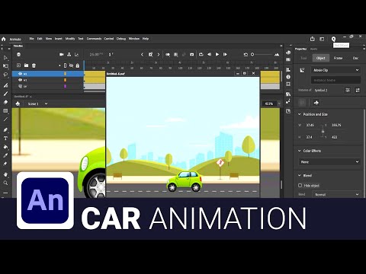Select the Zoom magnifier tool
The image size is (366, 274).
tap(5, 183)
